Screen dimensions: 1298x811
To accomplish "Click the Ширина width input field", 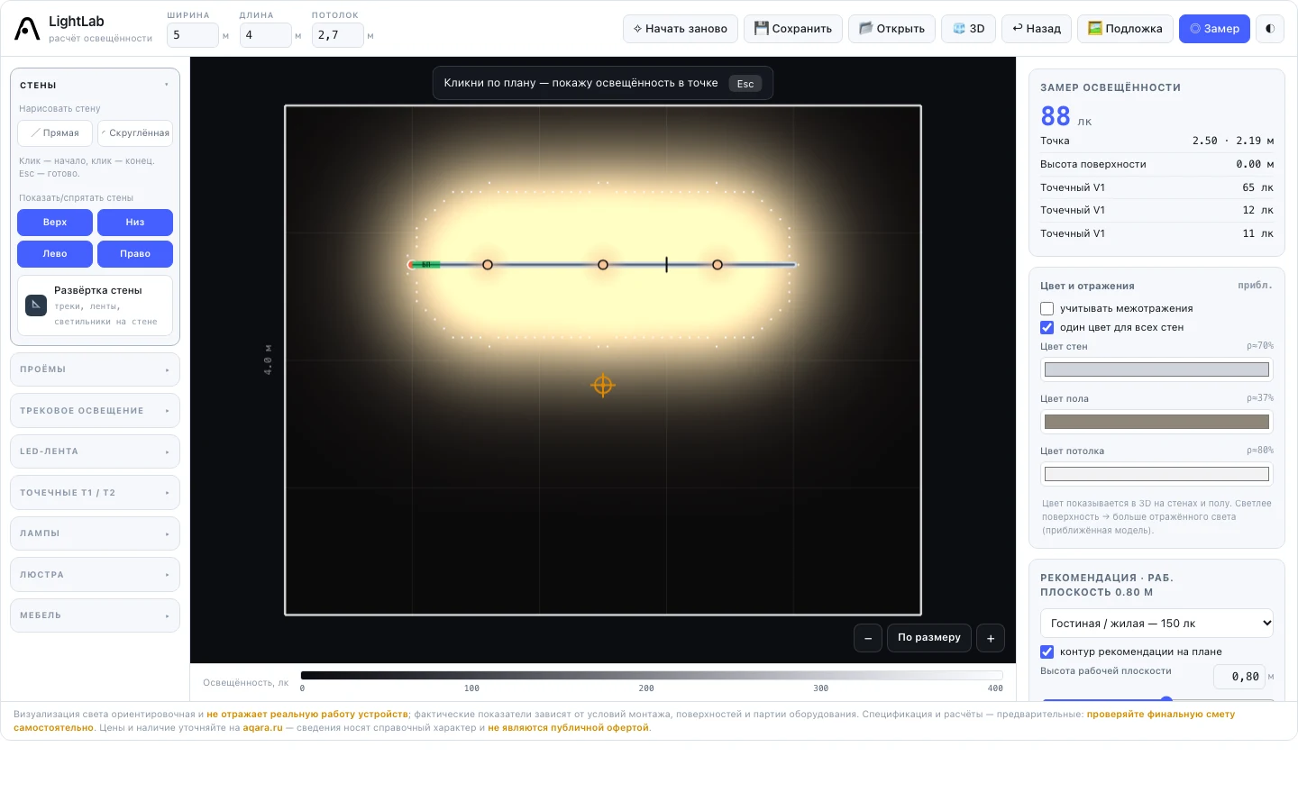I will [193, 35].
